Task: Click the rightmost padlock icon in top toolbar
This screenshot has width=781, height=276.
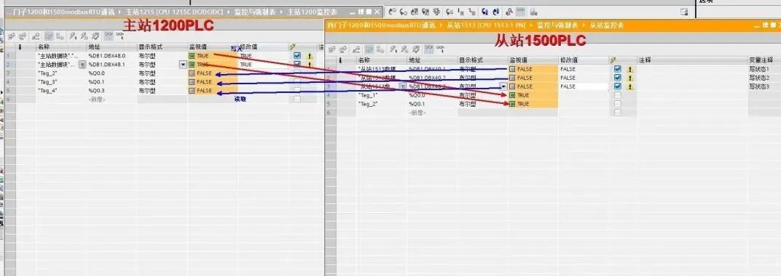Action: tap(533, 12)
